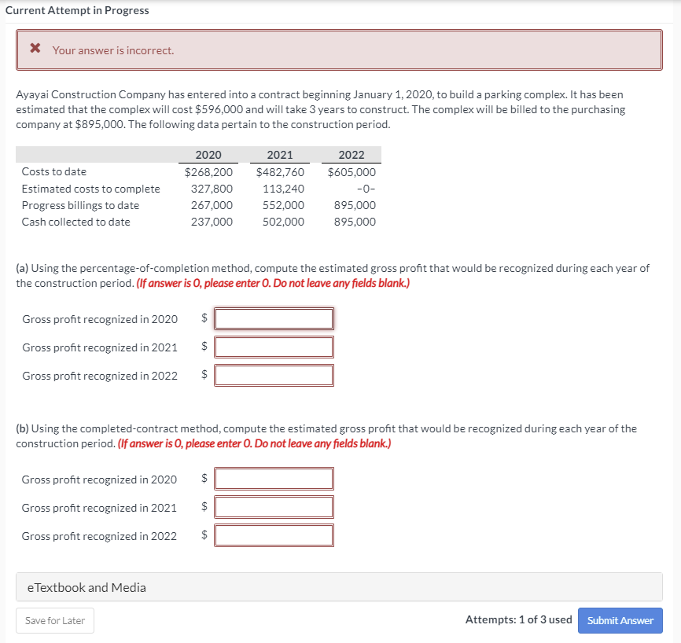Click the Attempts: 1 of 3 used text
681x643 pixels.
point(519,619)
